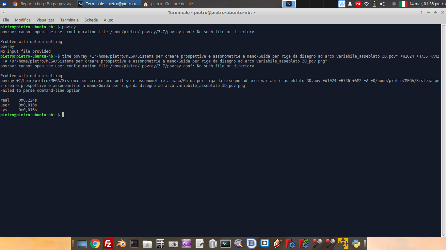The width and height of the screenshot is (446, 250).
Task: Show desktop from the dock icon
Action: (82, 243)
